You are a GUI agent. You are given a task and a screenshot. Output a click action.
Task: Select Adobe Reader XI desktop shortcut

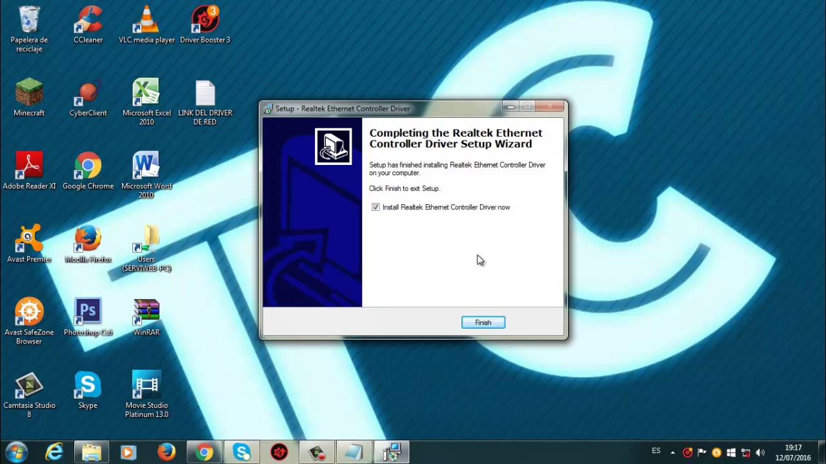pyautogui.click(x=29, y=171)
